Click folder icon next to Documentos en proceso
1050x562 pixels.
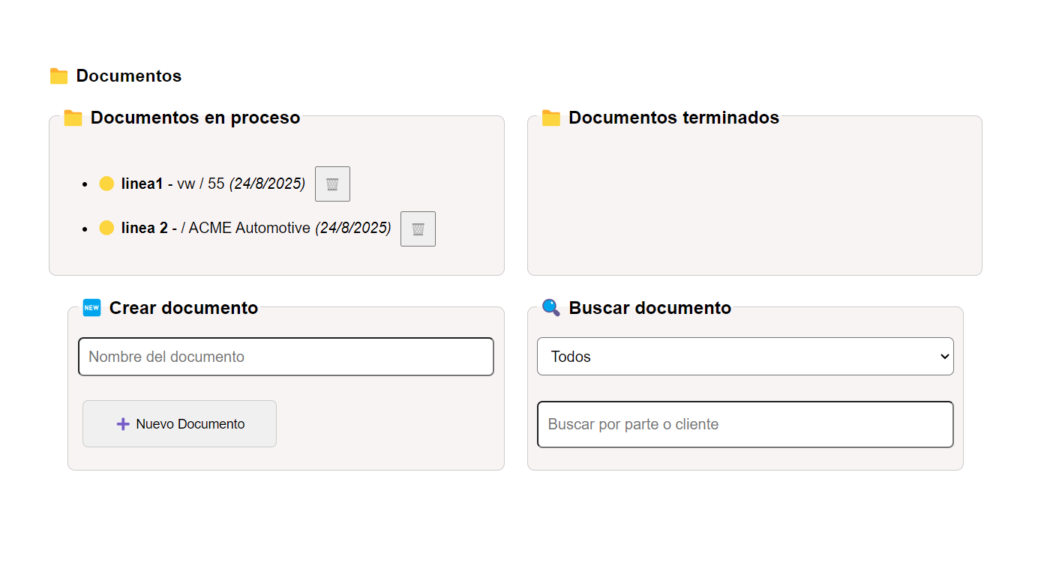pos(73,118)
